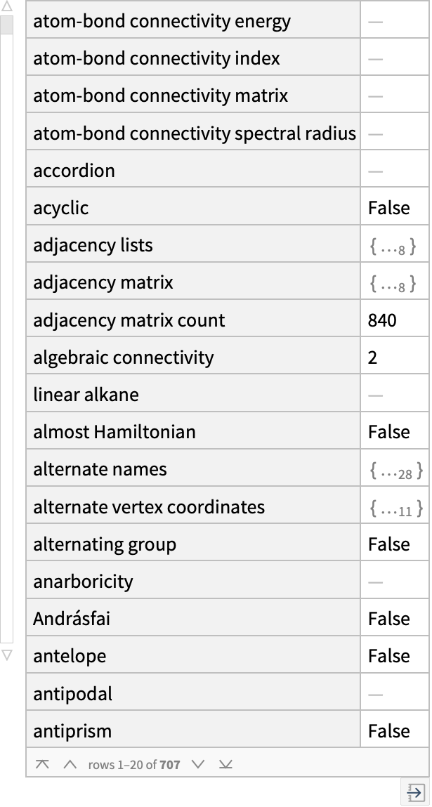The height and width of the screenshot is (807, 432).
Task: Click adjacency matrix count value 840
Action: [x=382, y=320]
